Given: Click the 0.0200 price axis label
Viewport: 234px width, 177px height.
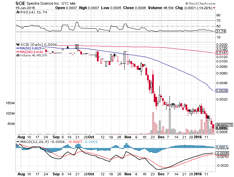Looking at the screenshot, I should 222,45.
